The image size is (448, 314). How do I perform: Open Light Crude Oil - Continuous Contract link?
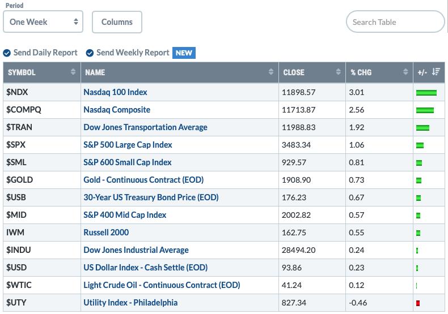(x=162, y=285)
